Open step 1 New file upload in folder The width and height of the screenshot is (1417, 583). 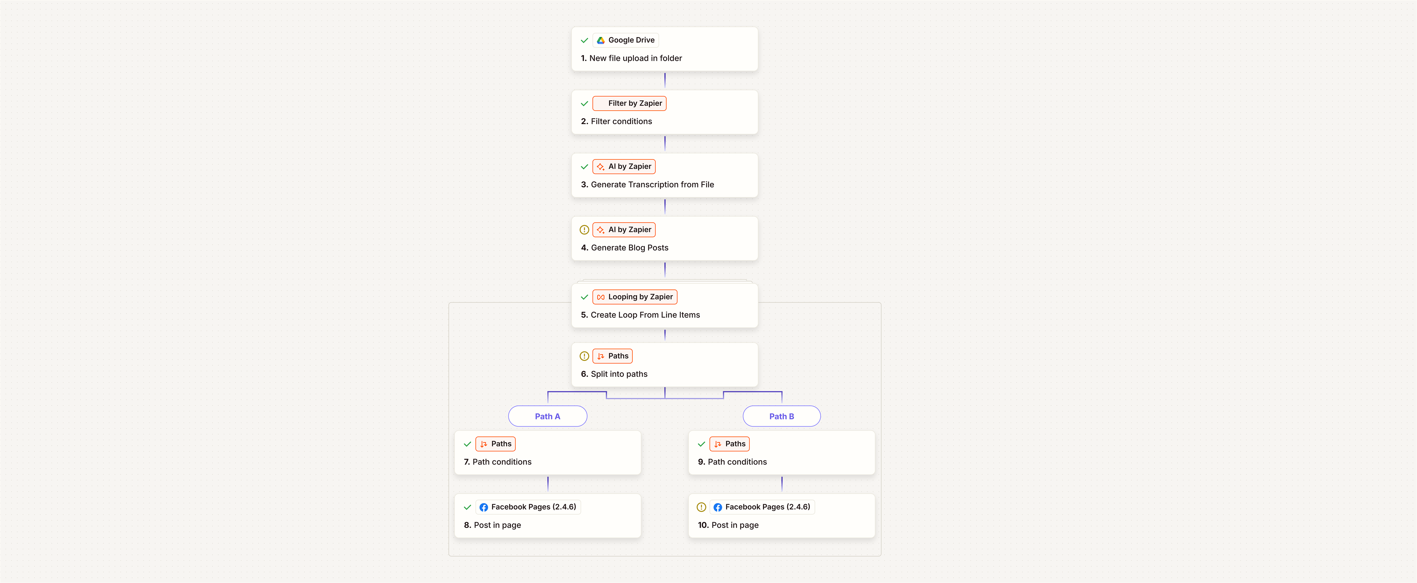coord(665,49)
